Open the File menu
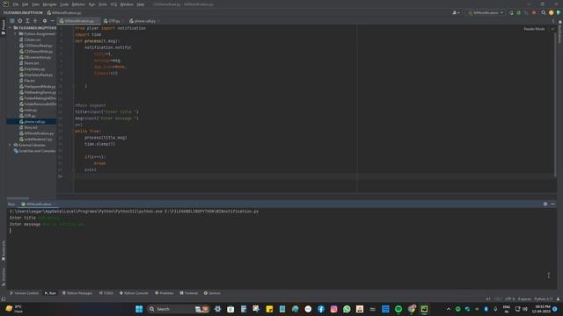This screenshot has height=316, width=563. pyautogui.click(x=16, y=4)
